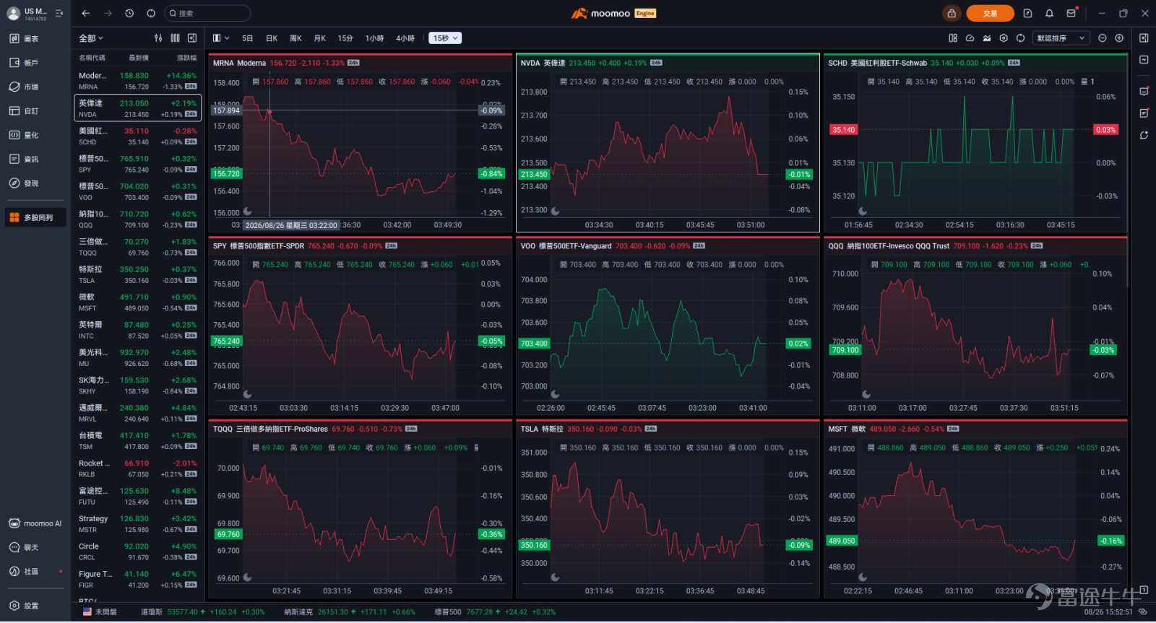
Task: Click MRNA Moderna chart title bar
Action: 360,63
